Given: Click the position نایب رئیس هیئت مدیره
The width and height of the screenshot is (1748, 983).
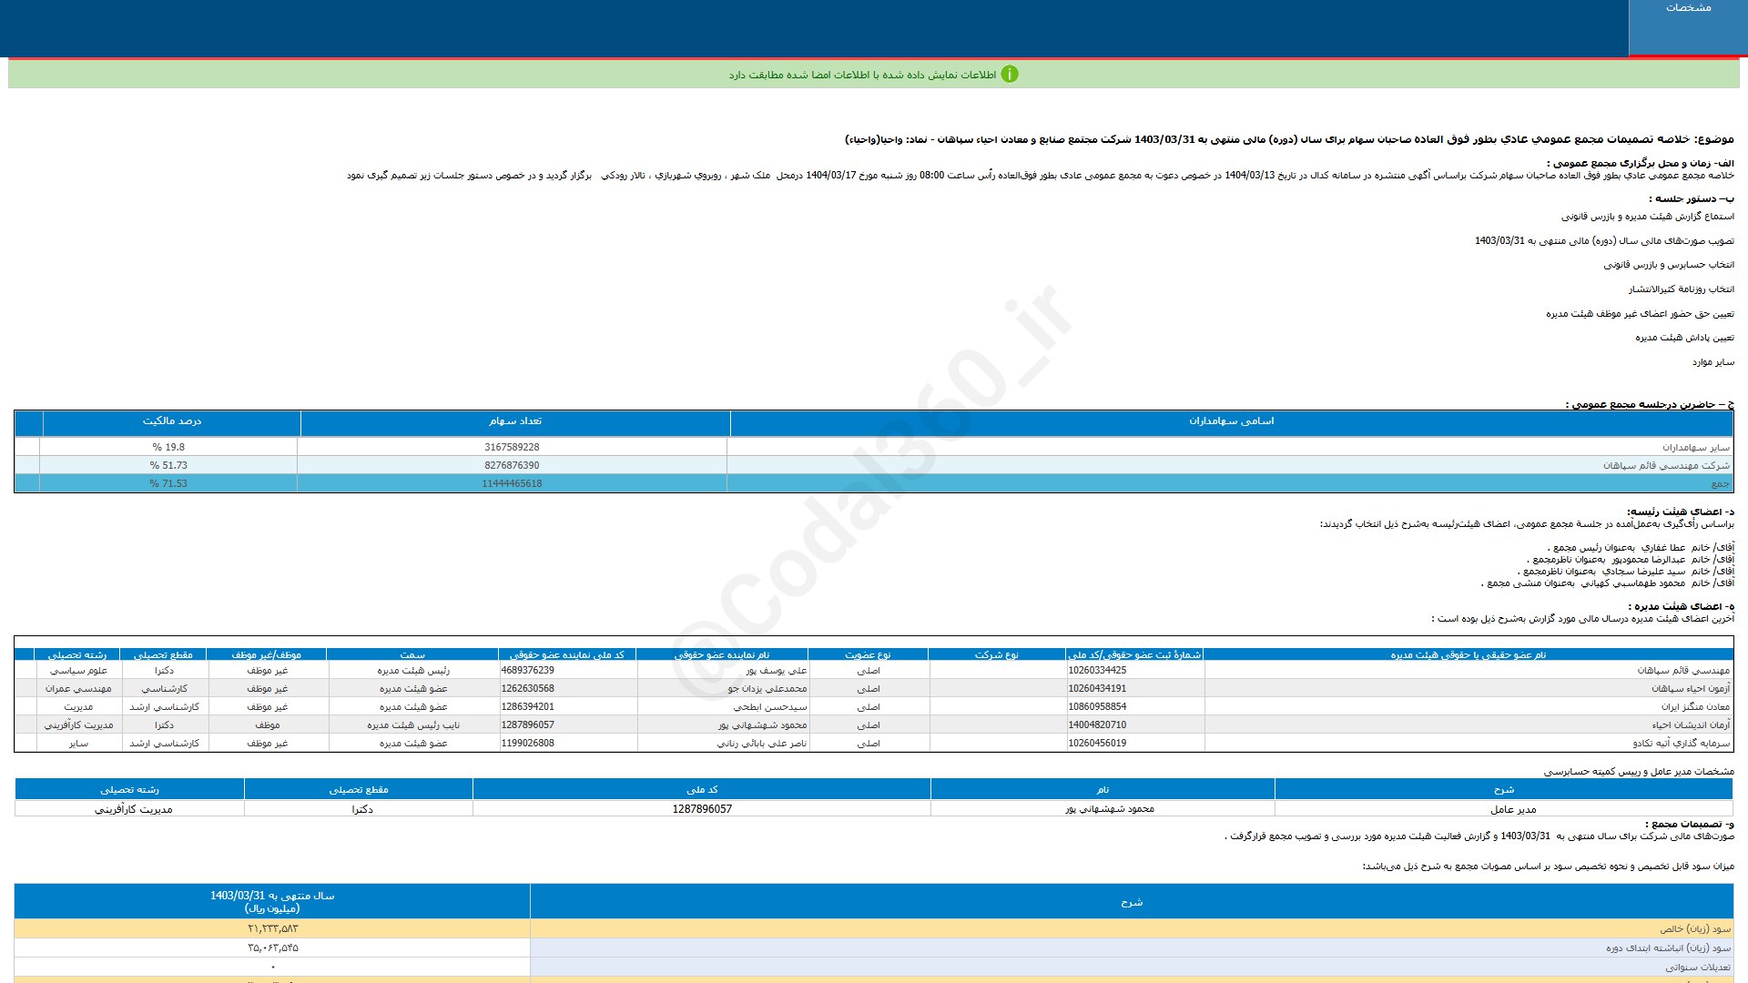Looking at the screenshot, I should coord(413,725).
